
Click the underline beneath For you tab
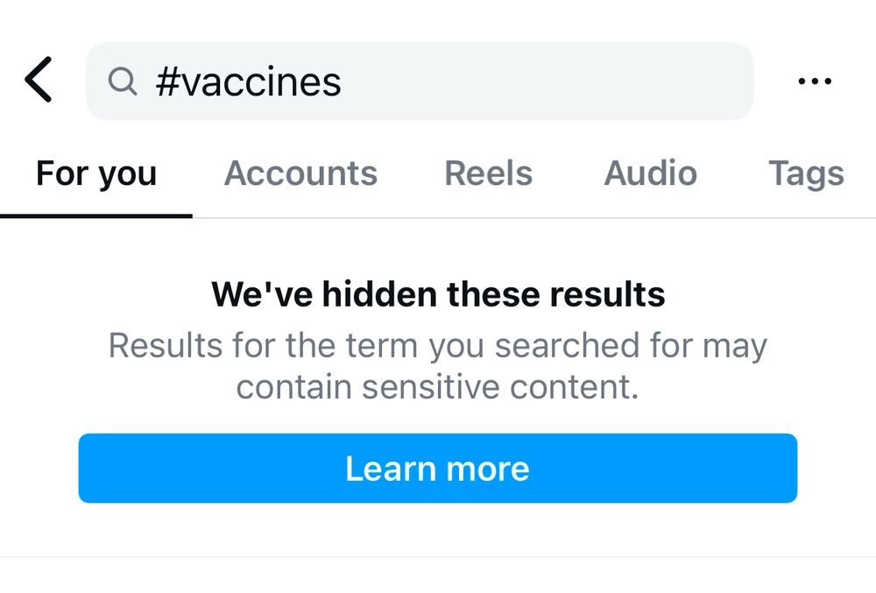(96, 215)
